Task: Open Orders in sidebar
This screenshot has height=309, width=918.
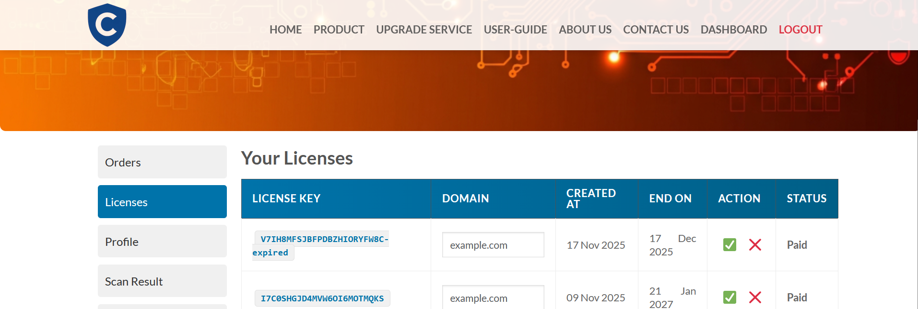Action: click(162, 162)
